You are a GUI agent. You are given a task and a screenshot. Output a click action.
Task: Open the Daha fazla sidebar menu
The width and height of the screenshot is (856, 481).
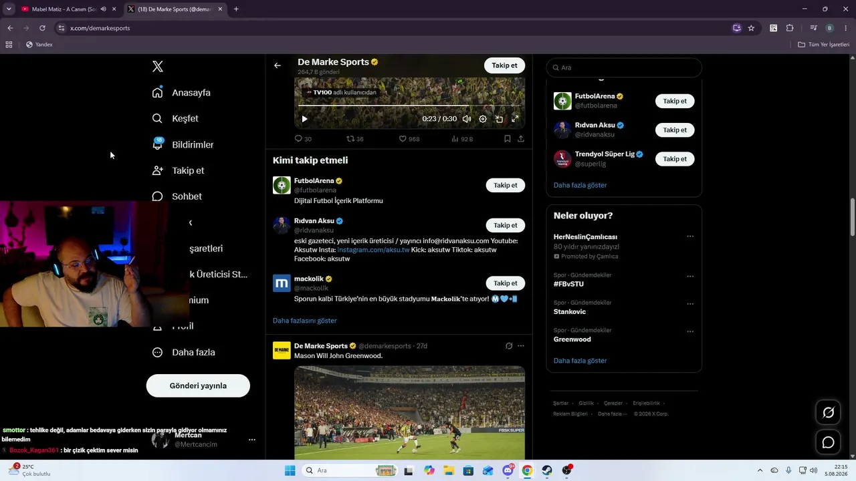point(183,352)
